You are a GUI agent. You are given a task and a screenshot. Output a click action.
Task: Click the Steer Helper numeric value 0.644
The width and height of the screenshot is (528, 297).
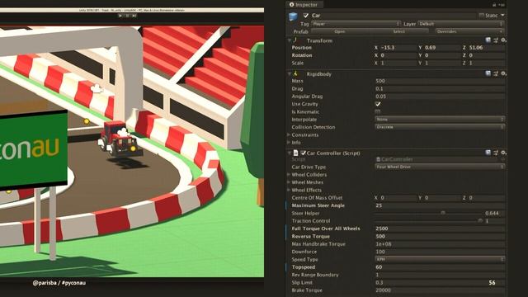494,213
